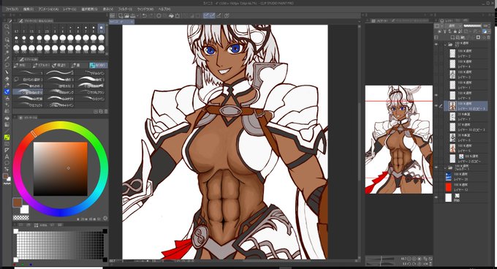Collapse the top layer folder arrow

(x=445, y=45)
